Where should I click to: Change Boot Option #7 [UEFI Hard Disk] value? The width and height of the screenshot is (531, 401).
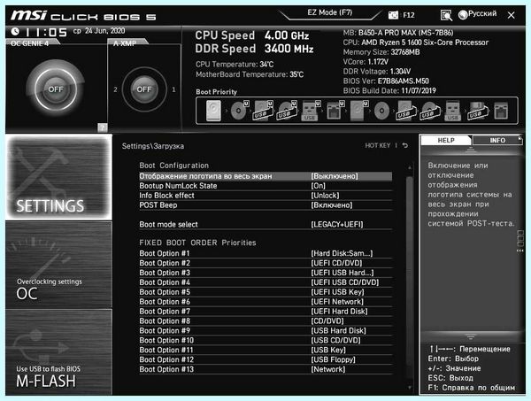tap(339, 312)
